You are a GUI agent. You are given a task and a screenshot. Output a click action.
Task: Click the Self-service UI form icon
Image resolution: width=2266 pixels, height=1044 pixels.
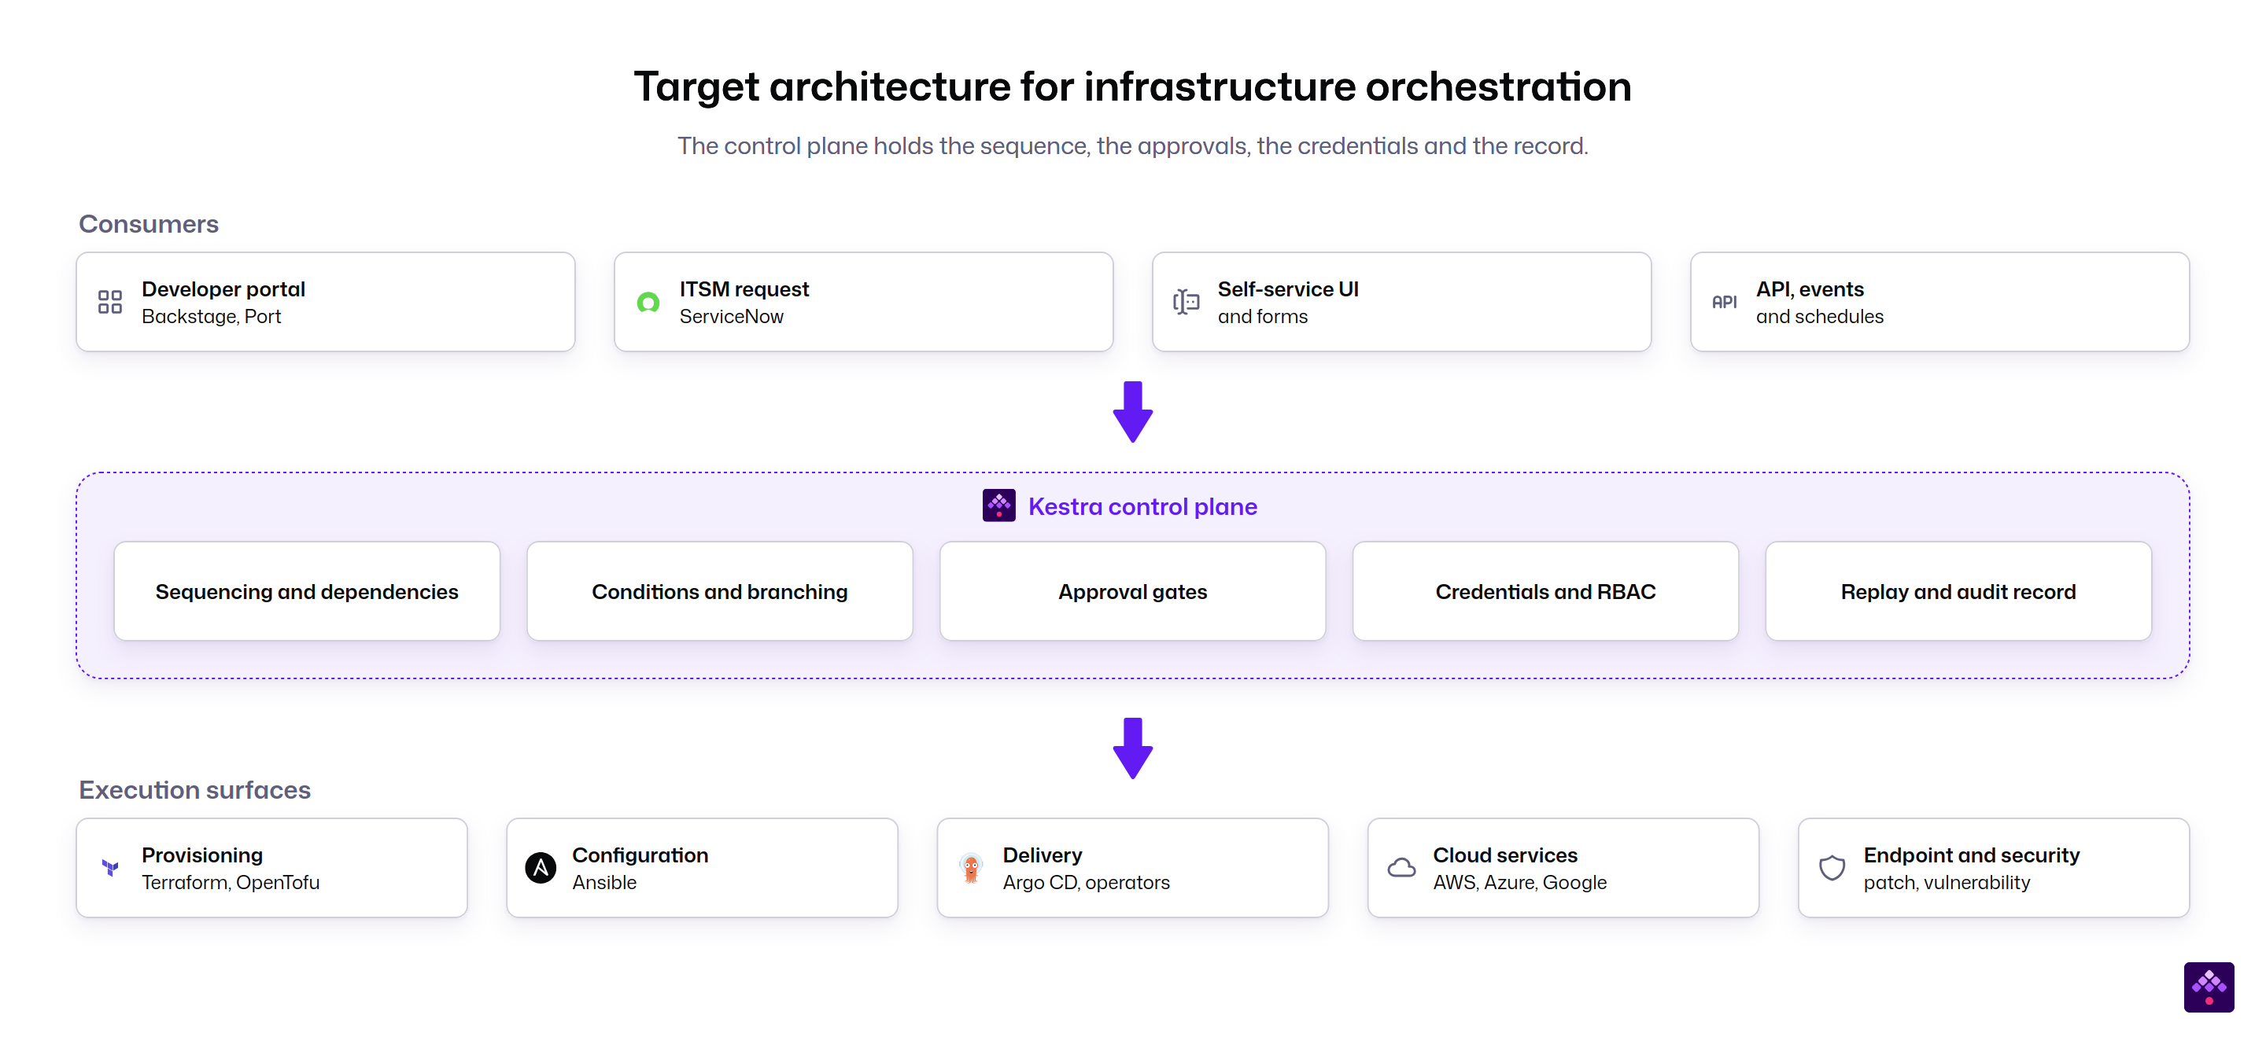(x=1186, y=303)
